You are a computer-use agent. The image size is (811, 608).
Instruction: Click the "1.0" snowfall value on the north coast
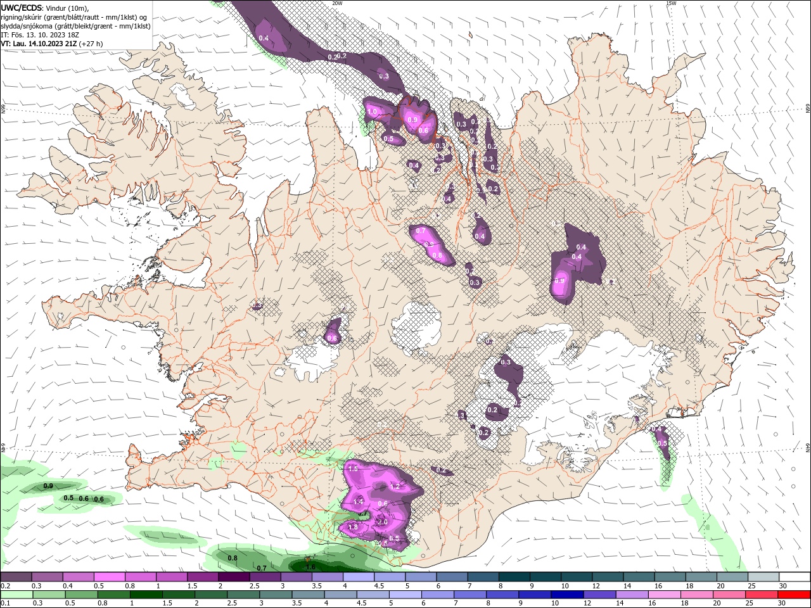pyautogui.click(x=372, y=111)
